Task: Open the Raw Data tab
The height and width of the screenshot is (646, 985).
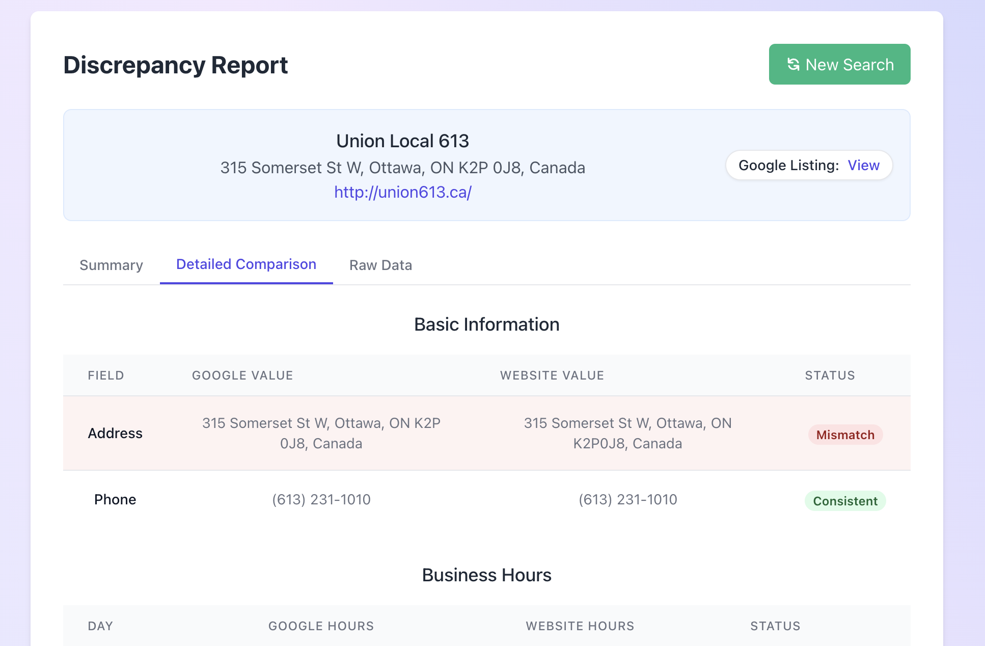Action: 380,265
